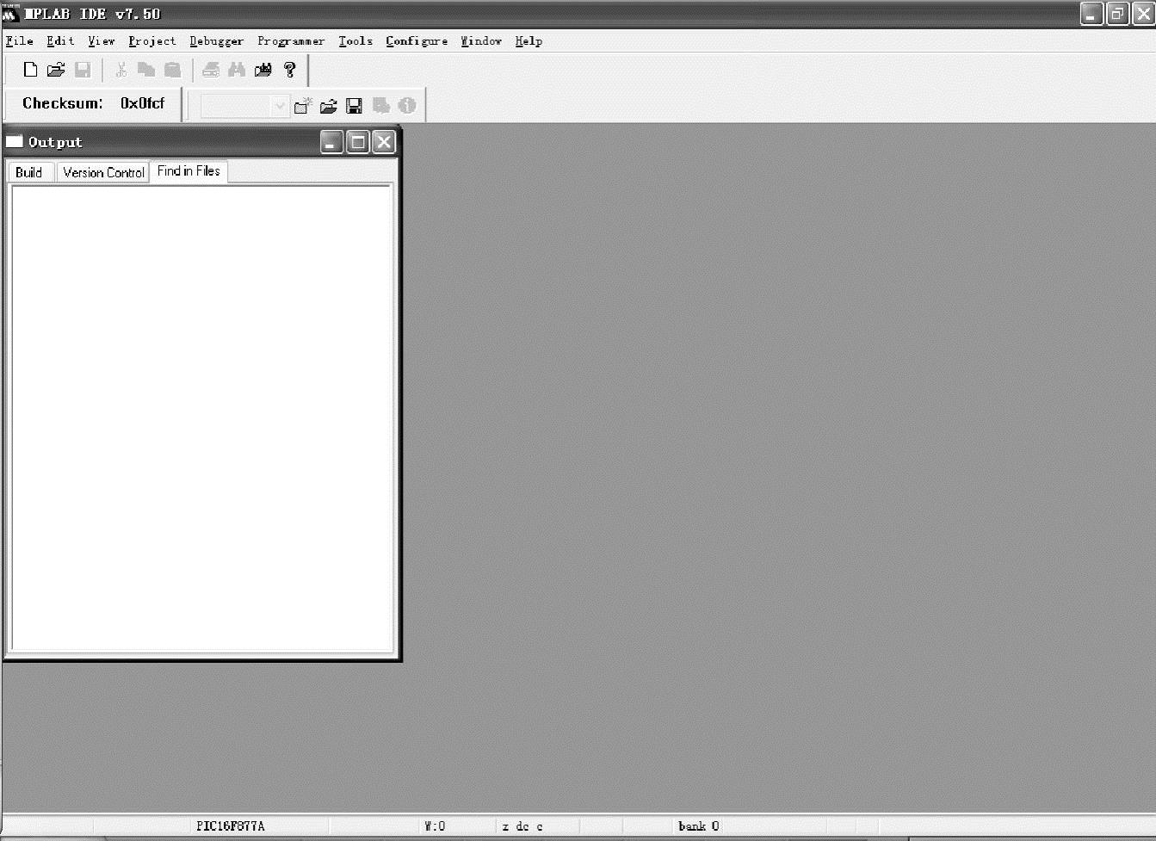Click the Output window title icon
Image resolution: width=1156 pixels, height=841 pixels.
pyautogui.click(x=15, y=141)
